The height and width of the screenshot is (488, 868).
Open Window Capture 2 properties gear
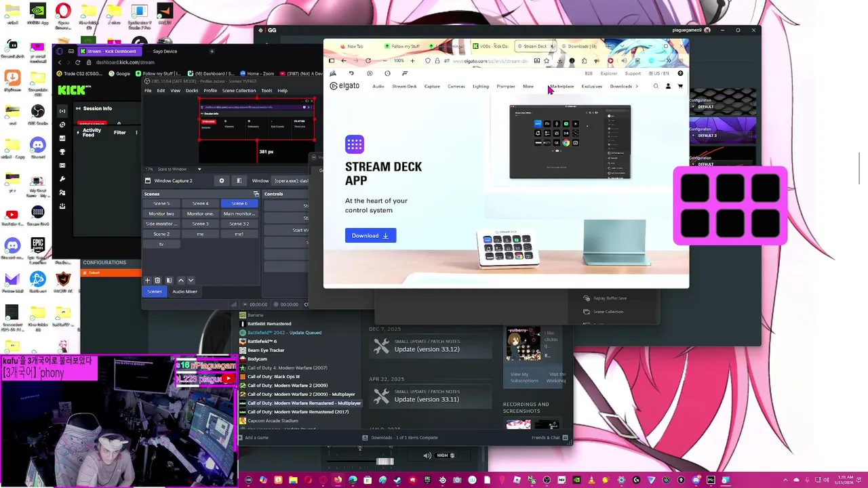(221, 181)
